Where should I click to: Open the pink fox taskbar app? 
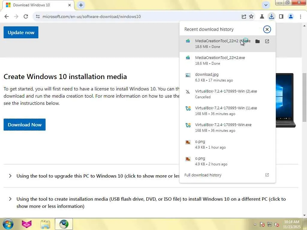pyautogui.click(x=27, y=224)
